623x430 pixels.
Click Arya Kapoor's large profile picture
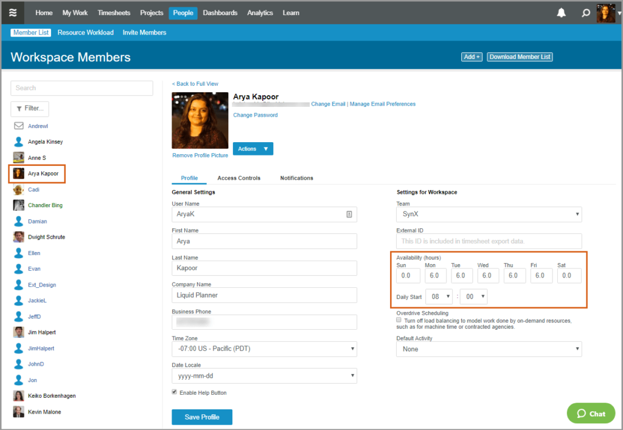point(200,120)
